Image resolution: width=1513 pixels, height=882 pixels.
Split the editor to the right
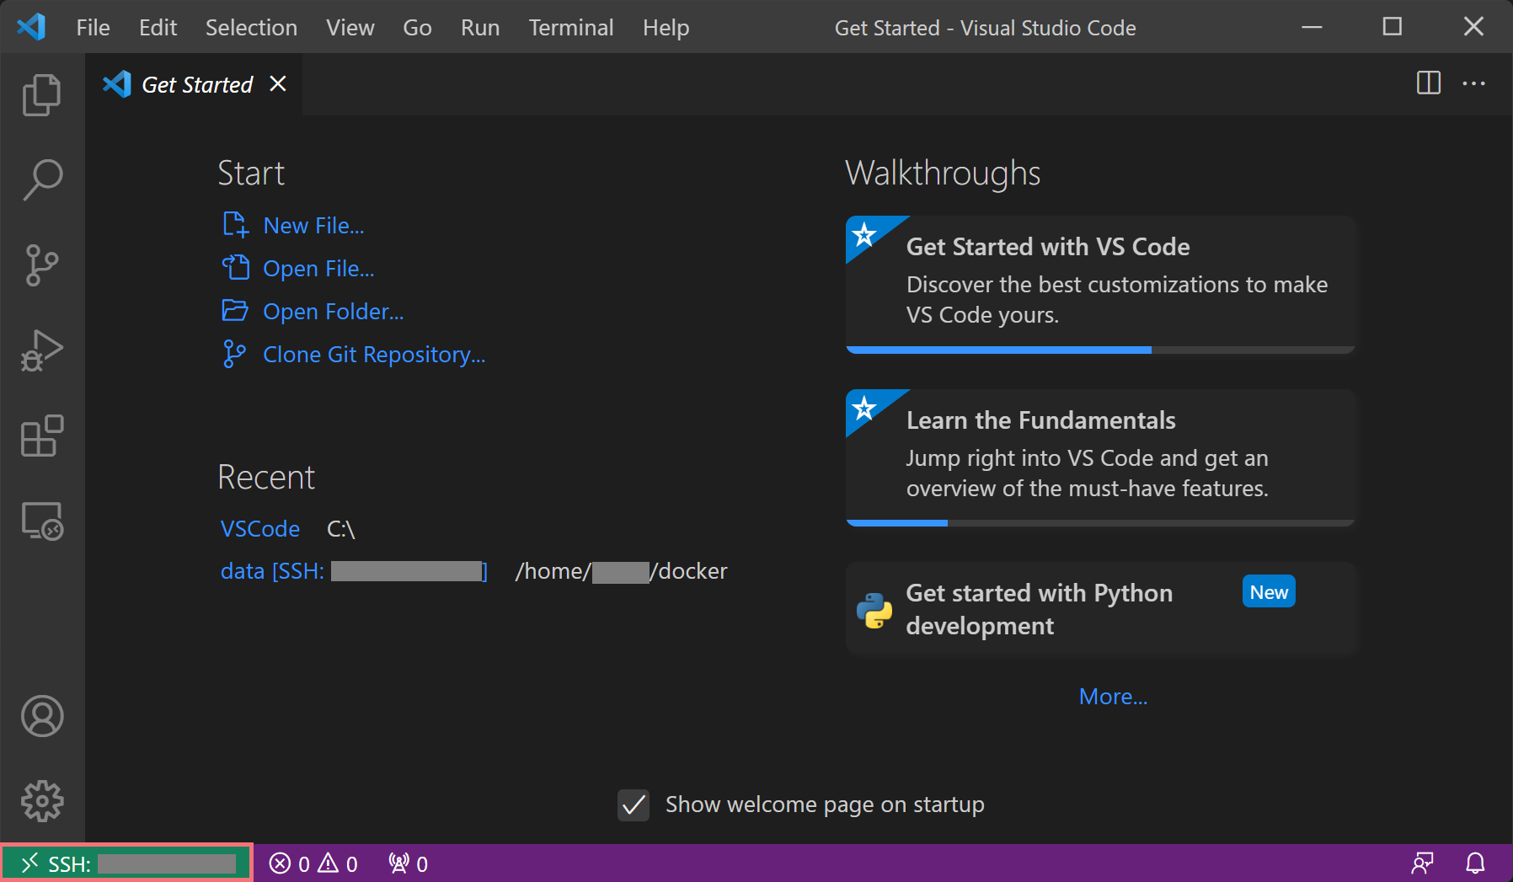[x=1429, y=83]
